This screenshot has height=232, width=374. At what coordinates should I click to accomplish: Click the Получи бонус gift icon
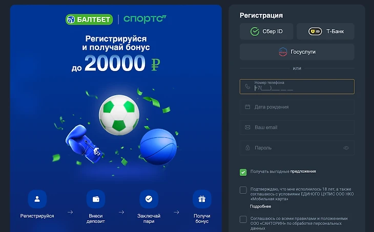tap(202, 199)
